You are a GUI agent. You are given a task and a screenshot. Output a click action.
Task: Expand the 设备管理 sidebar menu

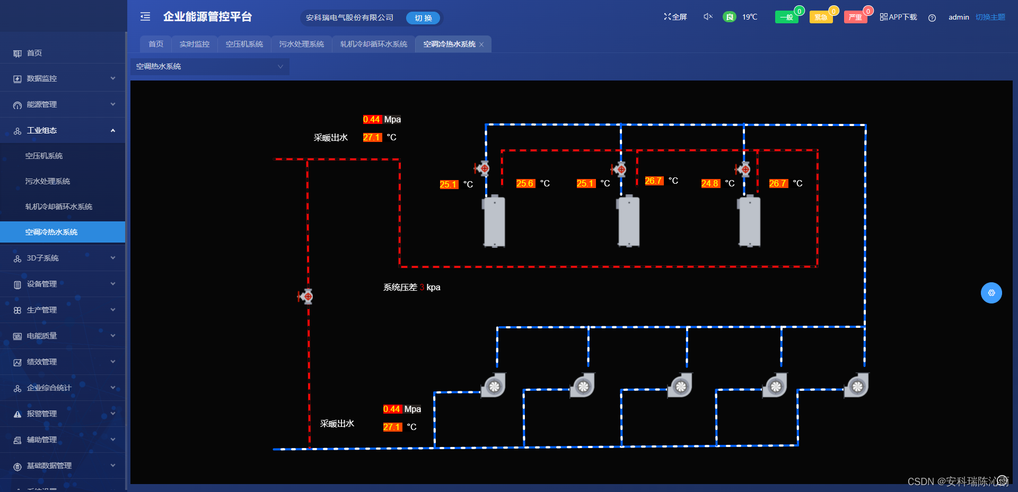click(63, 284)
